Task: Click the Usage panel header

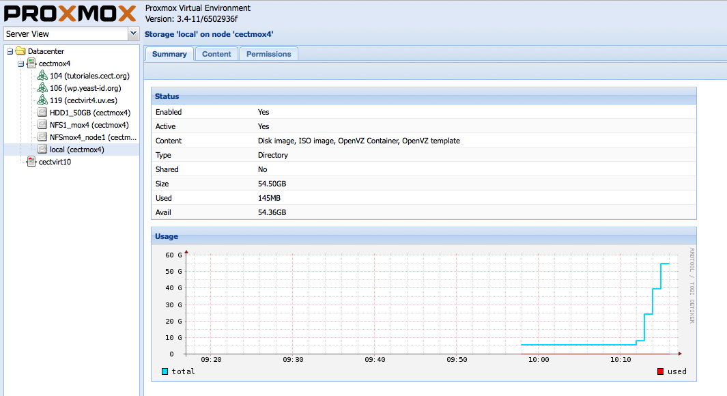Action: click(424, 236)
